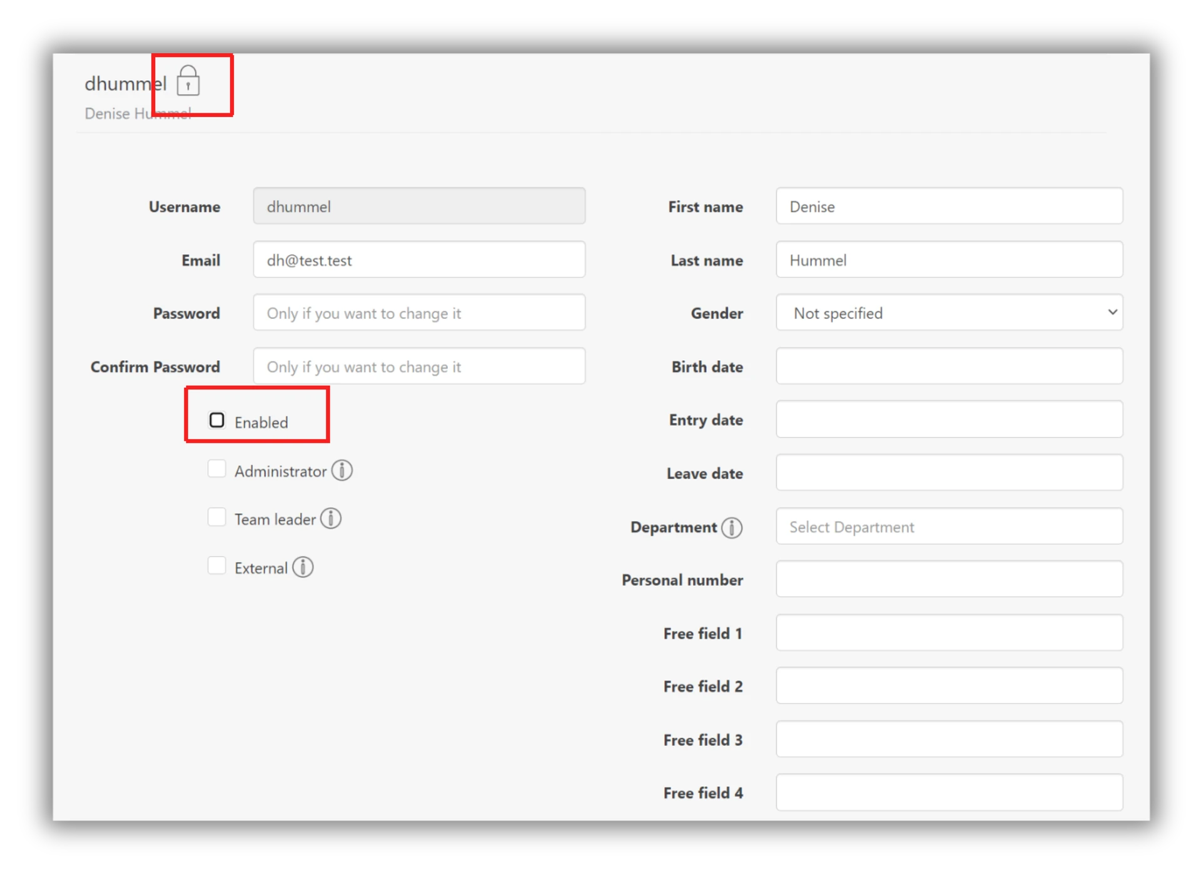Click the Birth date field

tap(948, 366)
